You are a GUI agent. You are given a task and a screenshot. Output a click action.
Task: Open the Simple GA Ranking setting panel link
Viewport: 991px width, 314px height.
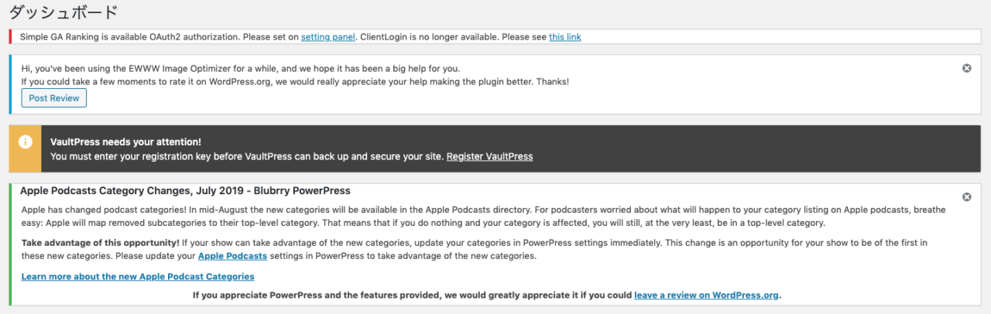tap(328, 37)
